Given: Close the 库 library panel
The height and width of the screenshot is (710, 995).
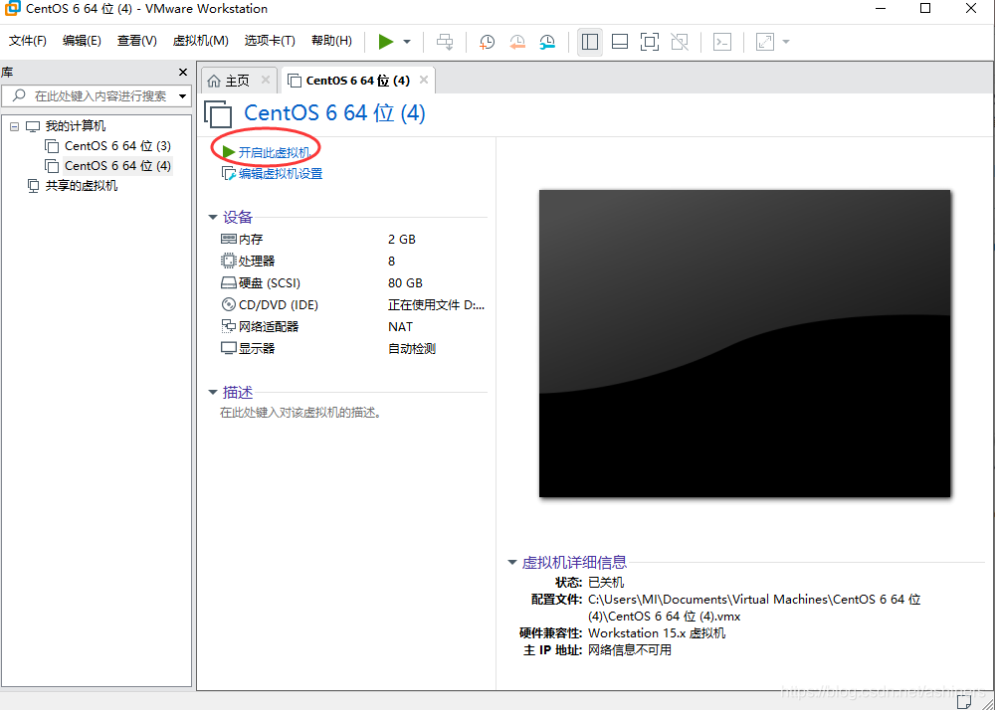Looking at the screenshot, I should 183,73.
